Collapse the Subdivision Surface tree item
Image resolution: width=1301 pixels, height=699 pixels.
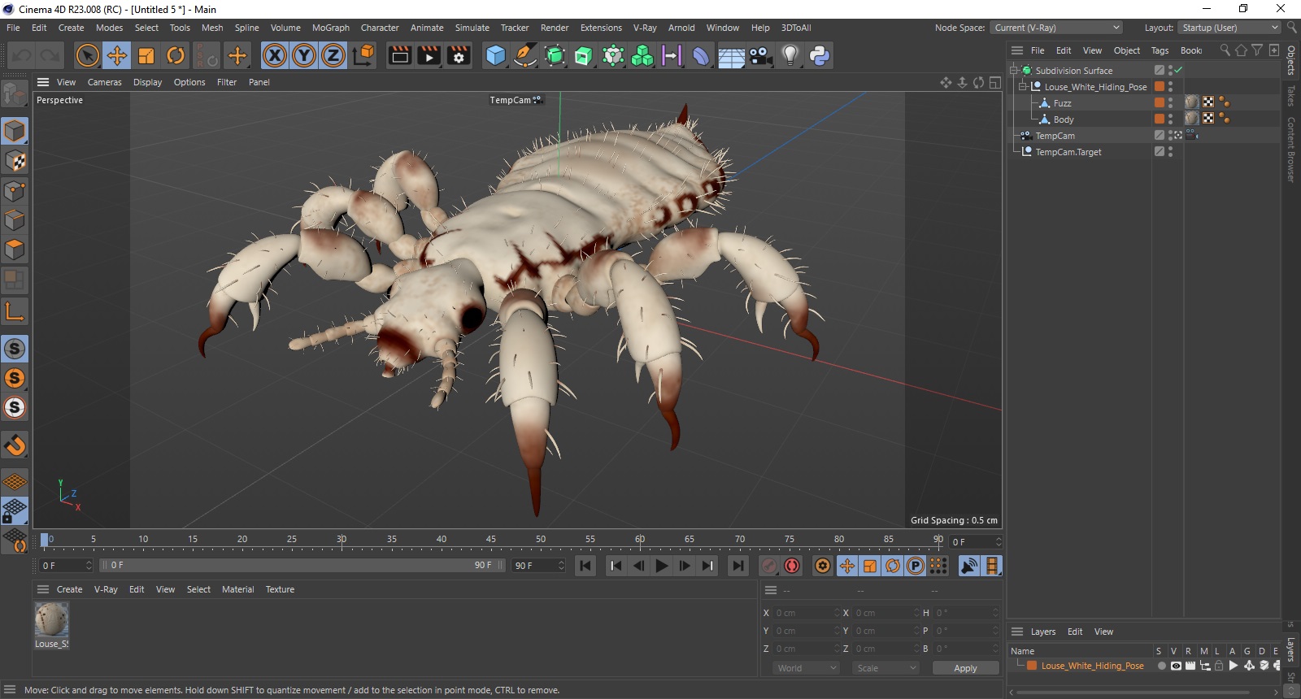1014,71
